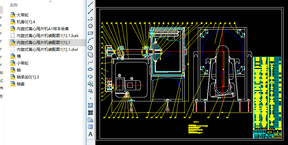Open the Table insert tool
The image size is (288, 145).
point(91,127)
